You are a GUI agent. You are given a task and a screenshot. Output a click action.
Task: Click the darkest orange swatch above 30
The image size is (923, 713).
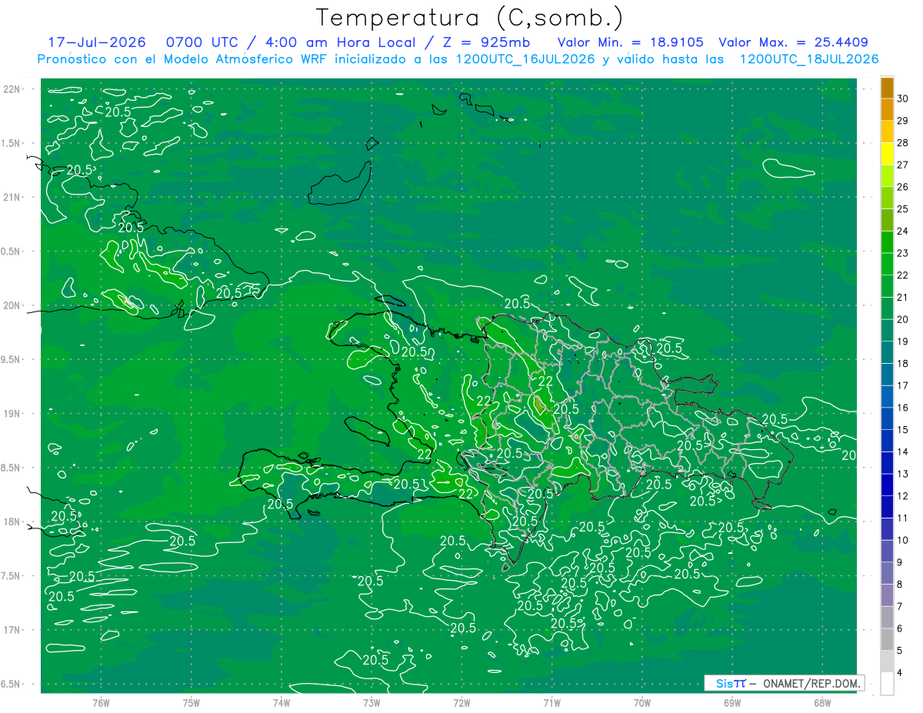(x=888, y=88)
